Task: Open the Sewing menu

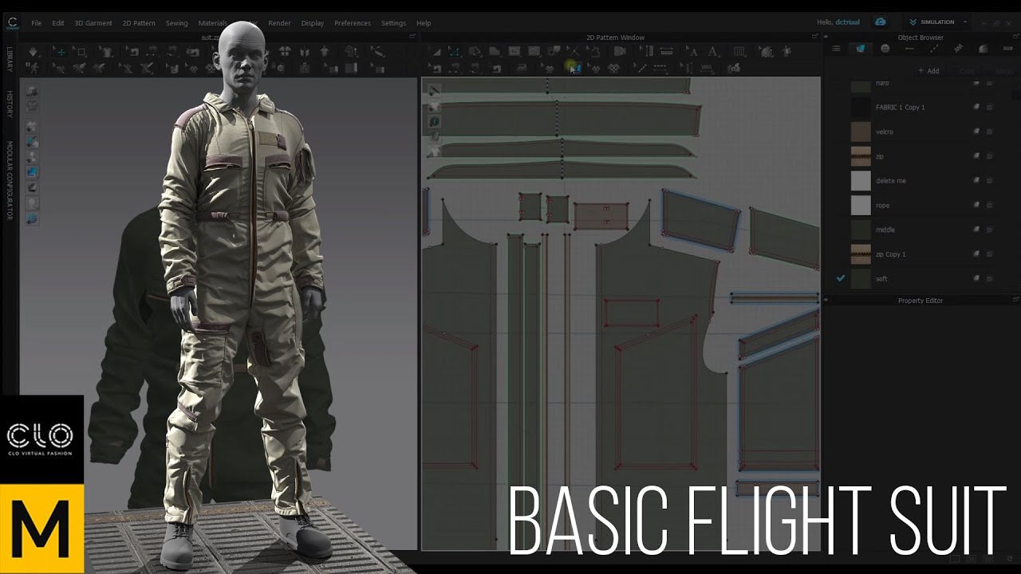Action: click(177, 23)
